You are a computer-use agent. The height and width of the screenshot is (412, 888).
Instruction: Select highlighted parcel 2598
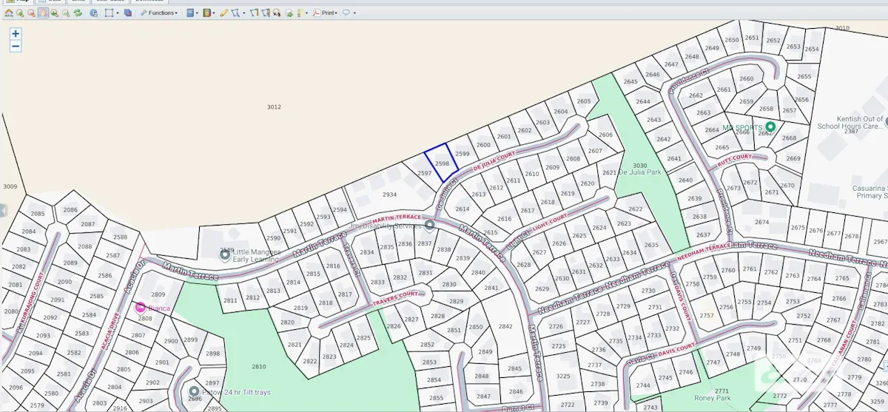pos(442,163)
